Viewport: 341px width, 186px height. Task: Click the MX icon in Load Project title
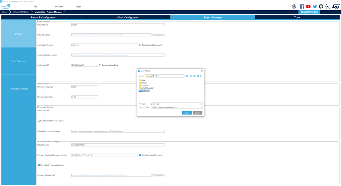pos(139,71)
